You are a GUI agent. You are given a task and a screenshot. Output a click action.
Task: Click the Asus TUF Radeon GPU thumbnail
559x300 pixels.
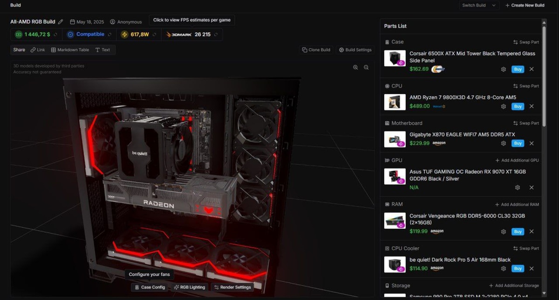click(x=395, y=176)
